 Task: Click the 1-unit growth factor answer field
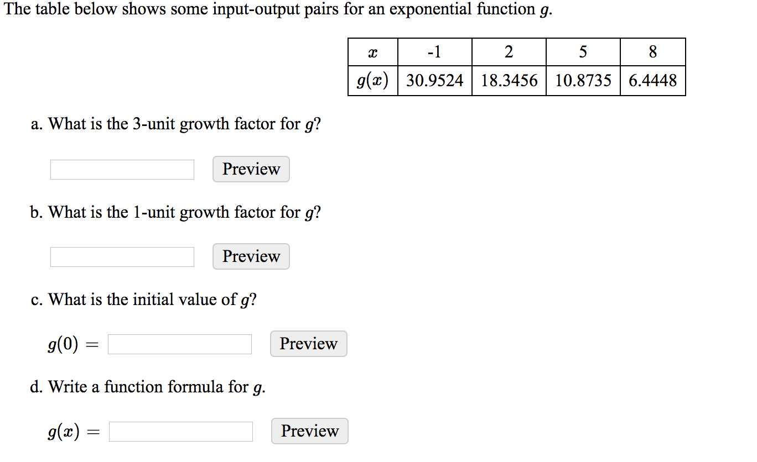click(122, 257)
